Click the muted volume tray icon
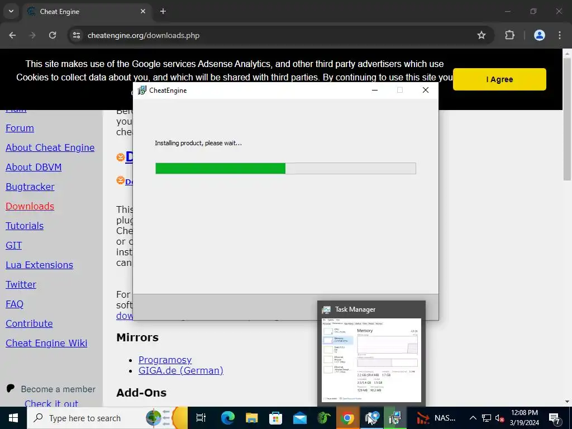 pyautogui.click(x=500, y=418)
